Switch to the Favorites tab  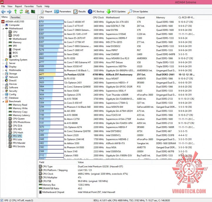tap(15, 17)
